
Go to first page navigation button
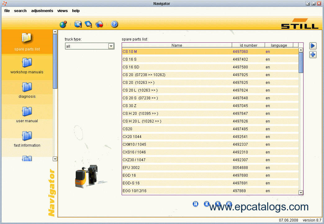point(196,204)
